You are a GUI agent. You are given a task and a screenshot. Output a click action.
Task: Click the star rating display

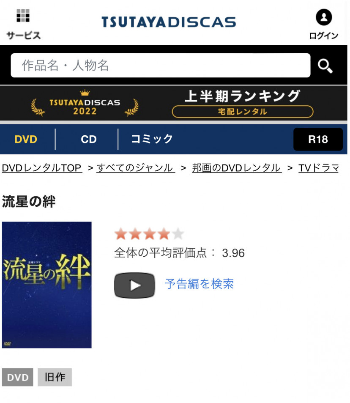pos(149,234)
